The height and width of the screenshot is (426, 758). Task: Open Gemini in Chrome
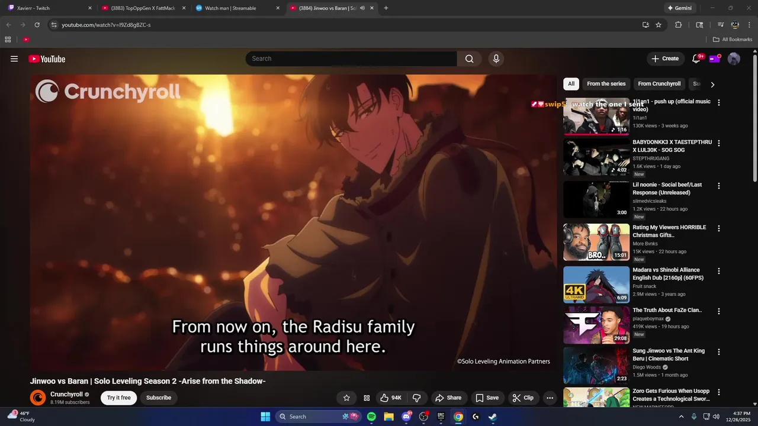(680, 8)
